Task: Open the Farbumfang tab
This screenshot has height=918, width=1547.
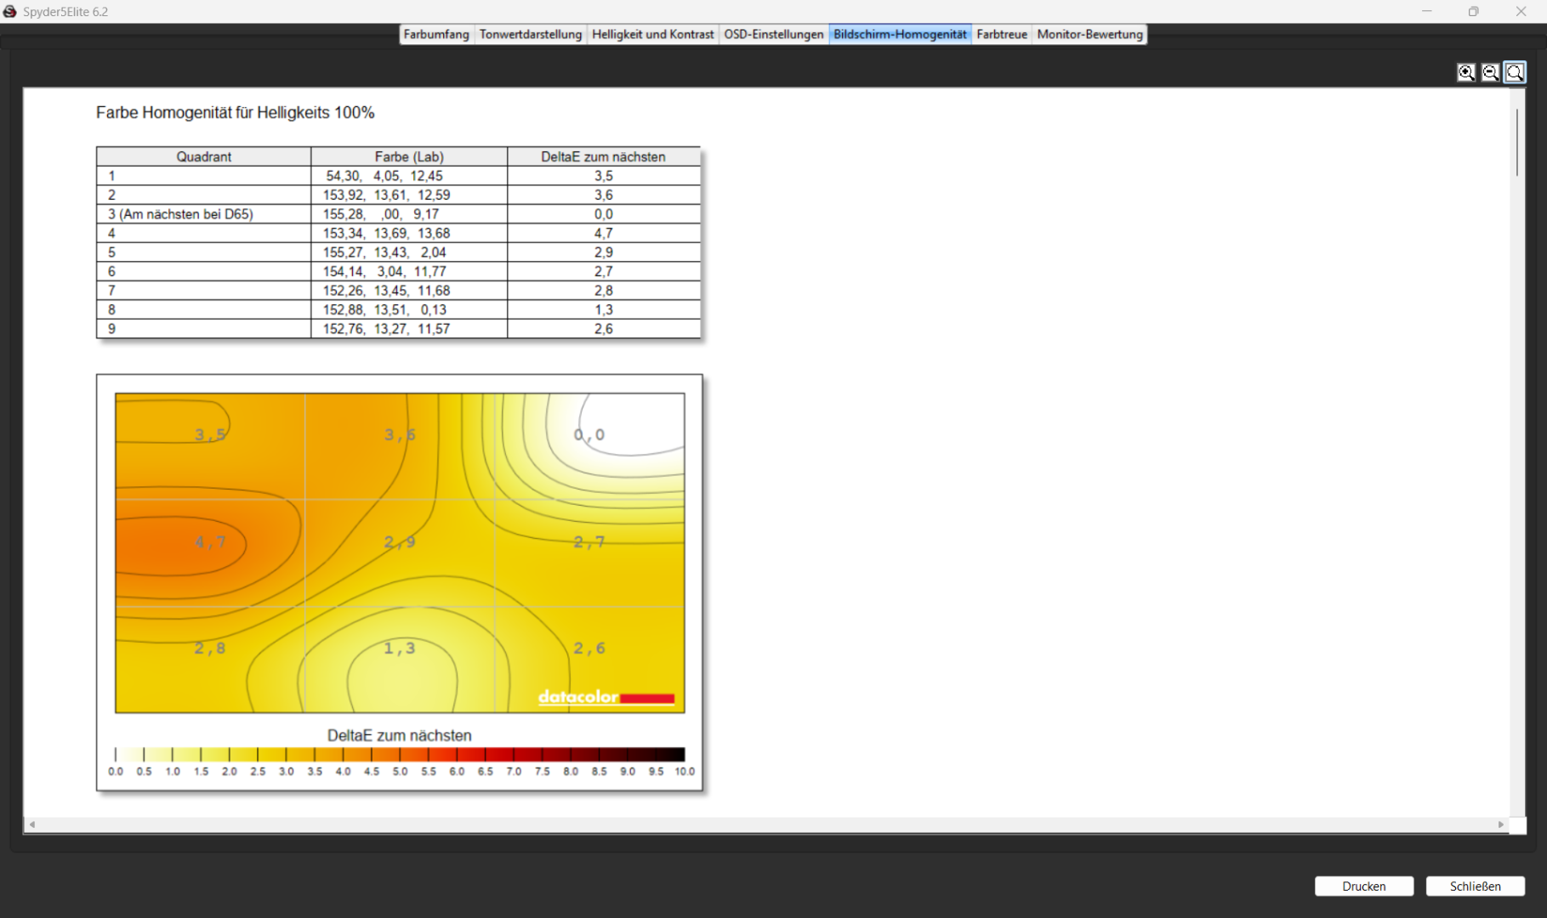Action: (x=435, y=34)
